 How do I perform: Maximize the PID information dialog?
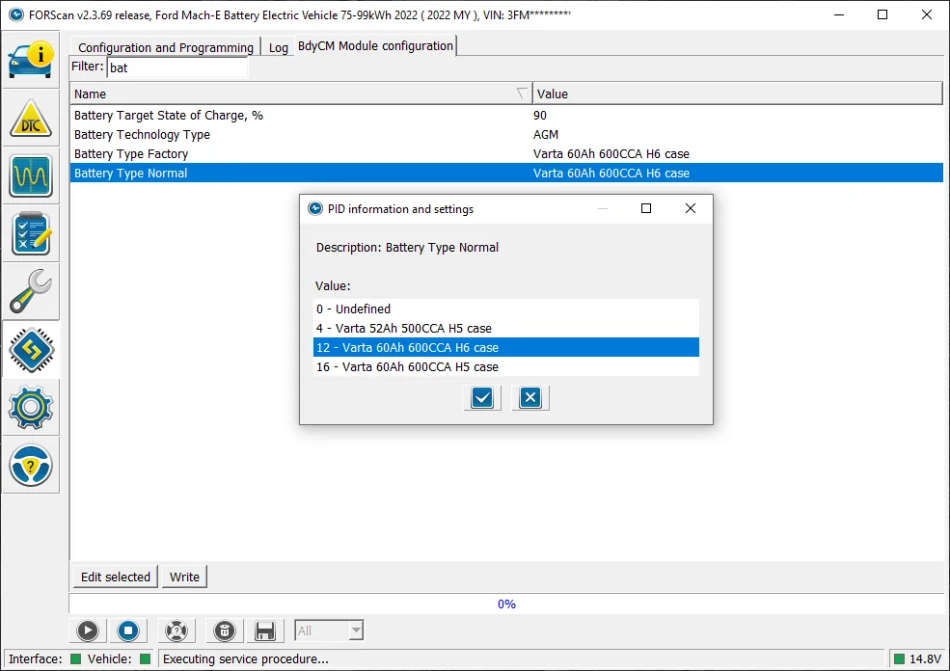pos(646,208)
